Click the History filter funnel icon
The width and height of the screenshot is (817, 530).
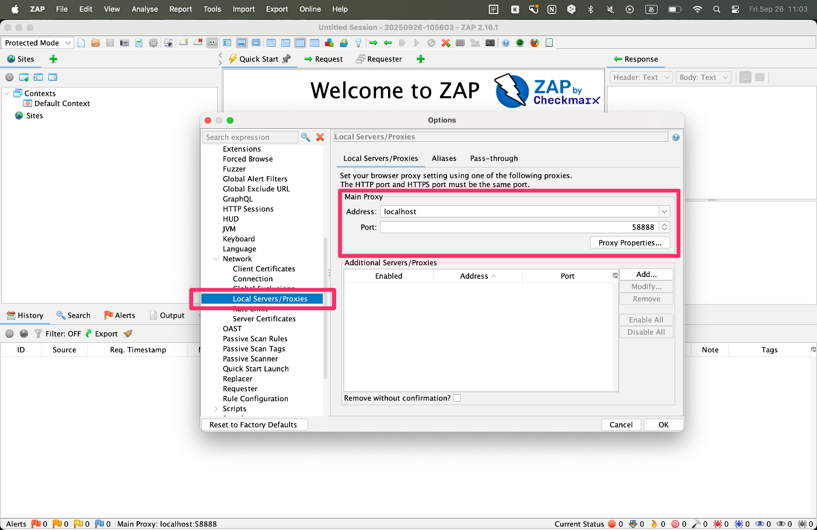[38, 334]
